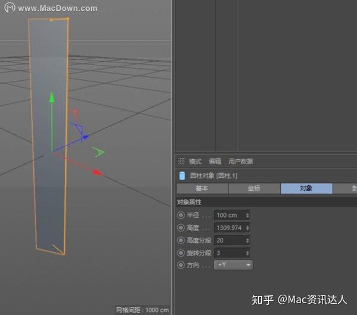Click the dotted grip icon left of 模式
357x315 pixels.
click(181, 161)
